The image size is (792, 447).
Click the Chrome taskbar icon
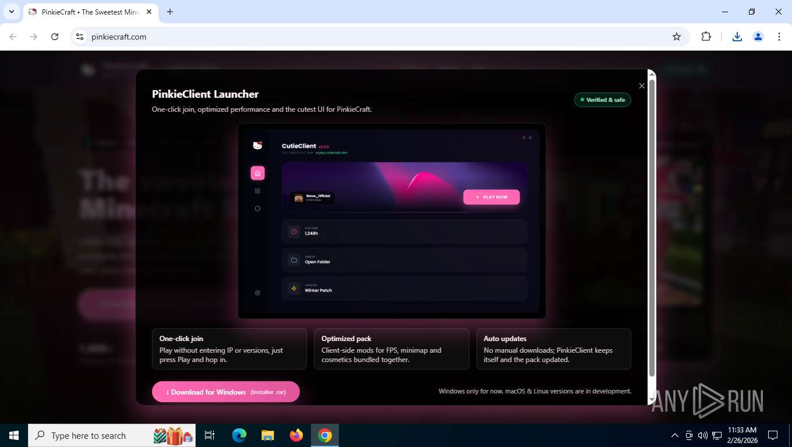point(325,435)
